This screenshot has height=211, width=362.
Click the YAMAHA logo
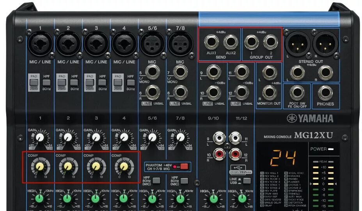[310, 118]
